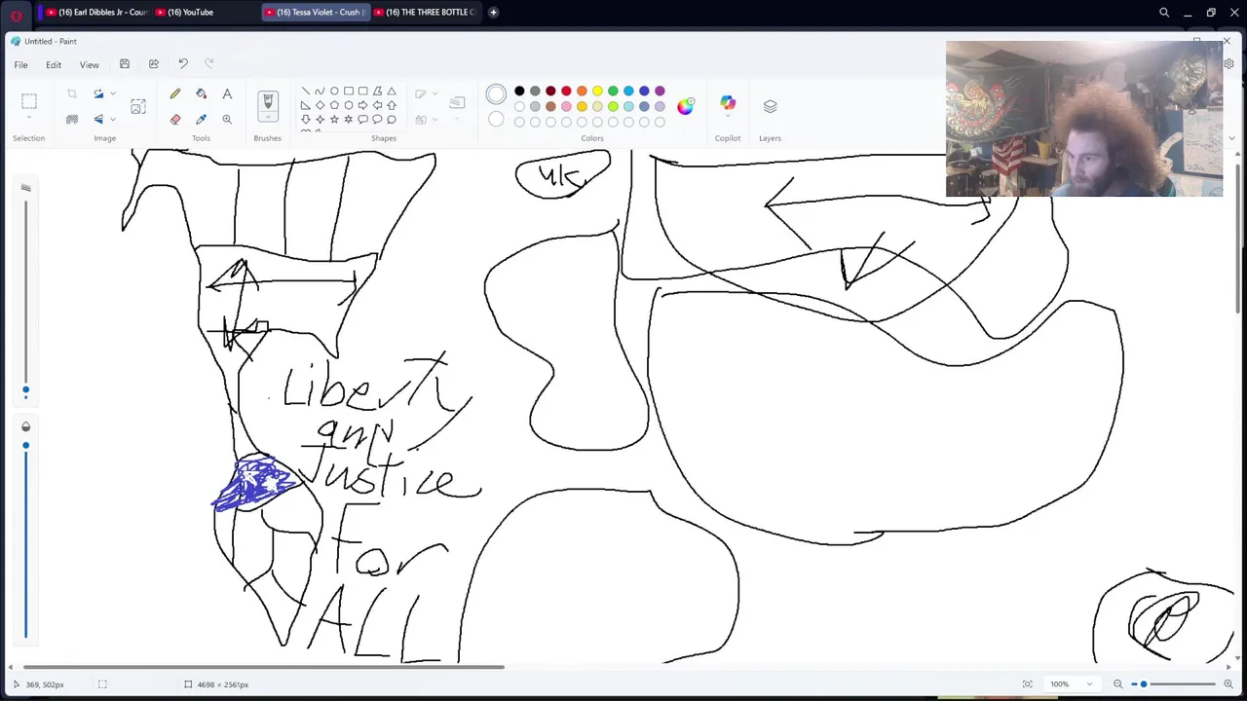
Task: Open a new browser tab
Action: click(x=493, y=12)
